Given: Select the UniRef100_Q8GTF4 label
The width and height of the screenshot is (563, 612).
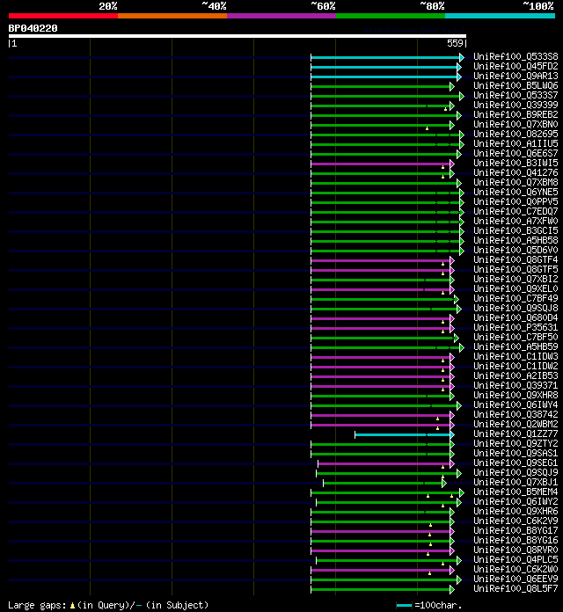Looking at the screenshot, I should [x=515, y=260].
